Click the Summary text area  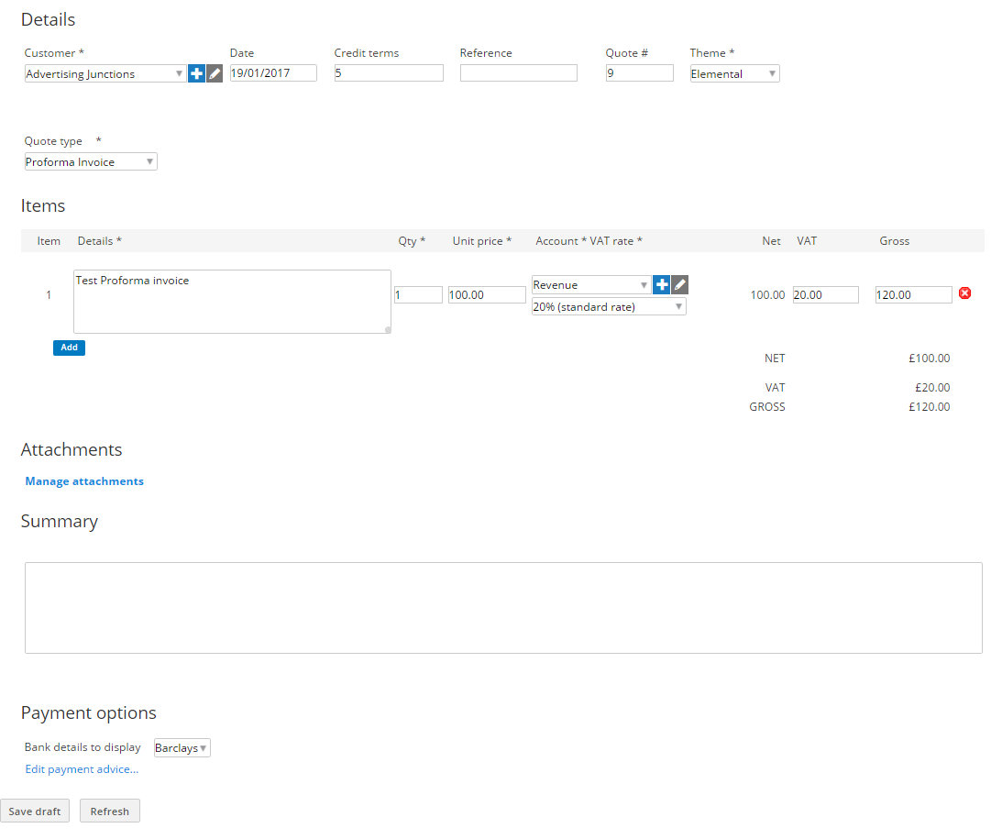[x=503, y=608]
